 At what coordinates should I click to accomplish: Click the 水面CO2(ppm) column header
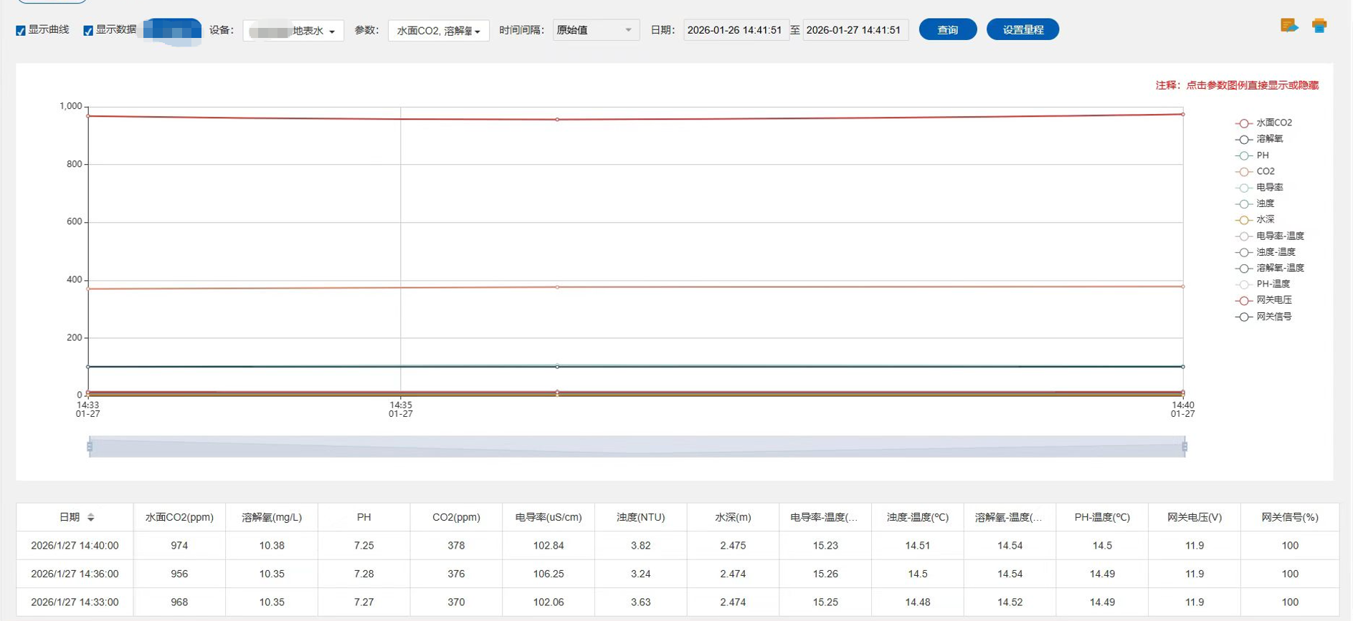179,517
